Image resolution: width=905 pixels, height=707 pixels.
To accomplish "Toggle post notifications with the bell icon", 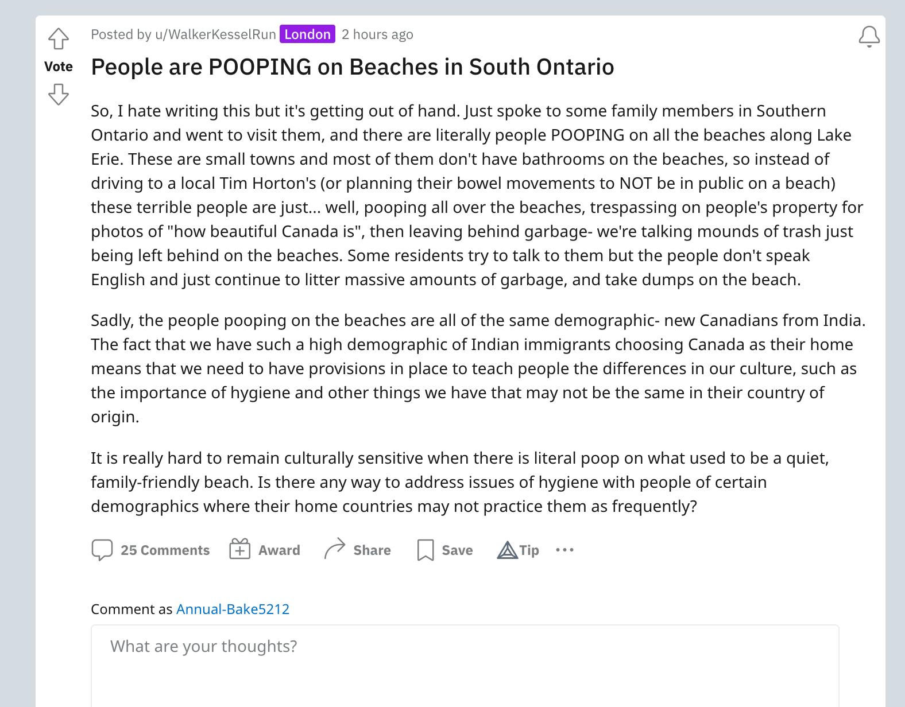I will pyautogui.click(x=869, y=36).
